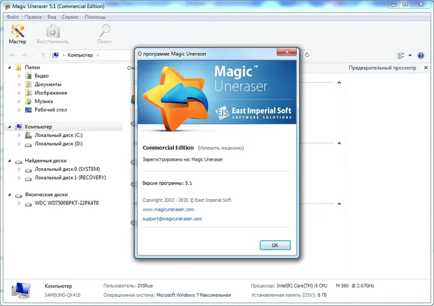Open the Файл menu
The height and width of the screenshot is (306, 434).
(x=12, y=17)
